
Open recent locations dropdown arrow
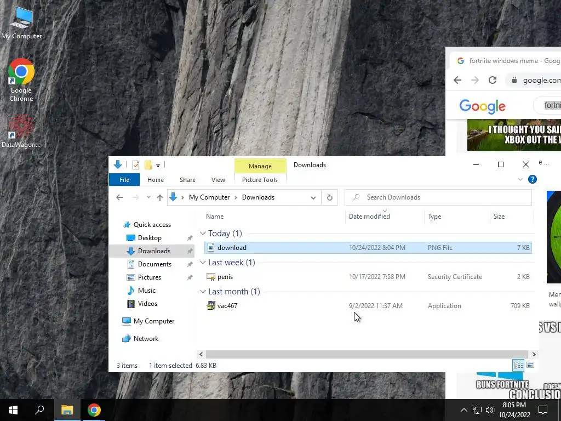(x=148, y=197)
